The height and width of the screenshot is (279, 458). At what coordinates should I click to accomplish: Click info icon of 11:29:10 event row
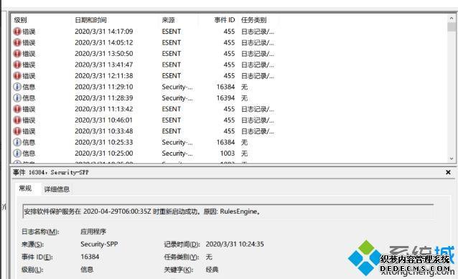point(17,87)
